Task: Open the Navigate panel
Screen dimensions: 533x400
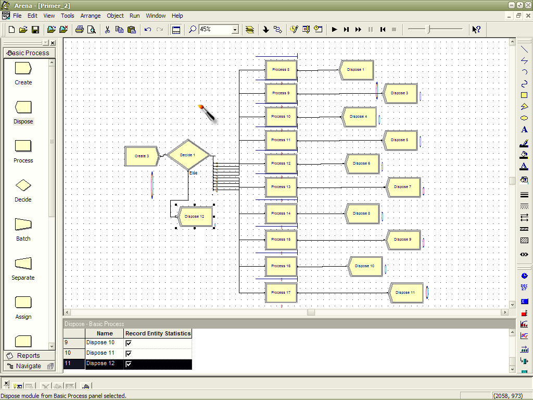Action: pos(29,366)
